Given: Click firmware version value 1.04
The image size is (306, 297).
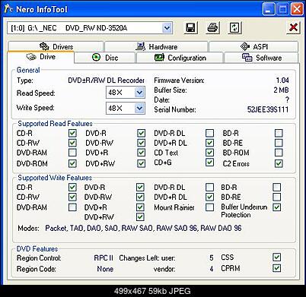Looking at the screenshot, I should click(282, 81).
